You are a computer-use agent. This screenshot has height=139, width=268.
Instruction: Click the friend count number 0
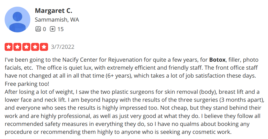(44, 29)
